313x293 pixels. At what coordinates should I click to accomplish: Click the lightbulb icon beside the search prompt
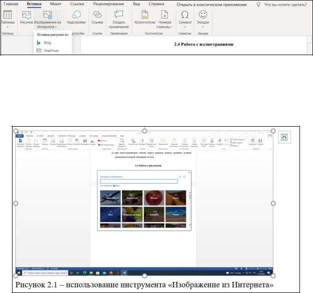pyautogui.click(x=258, y=5)
